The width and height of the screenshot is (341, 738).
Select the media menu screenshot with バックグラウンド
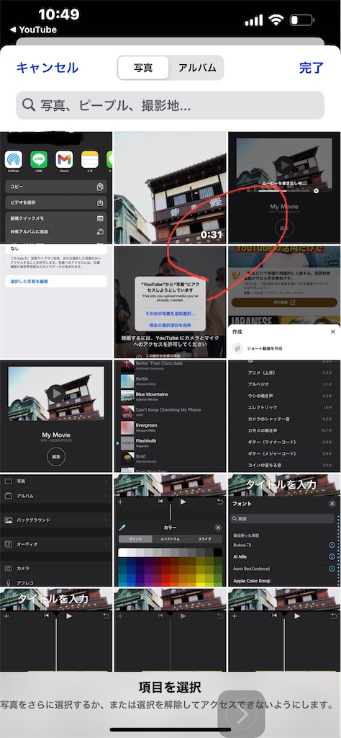click(x=56, y=530)
